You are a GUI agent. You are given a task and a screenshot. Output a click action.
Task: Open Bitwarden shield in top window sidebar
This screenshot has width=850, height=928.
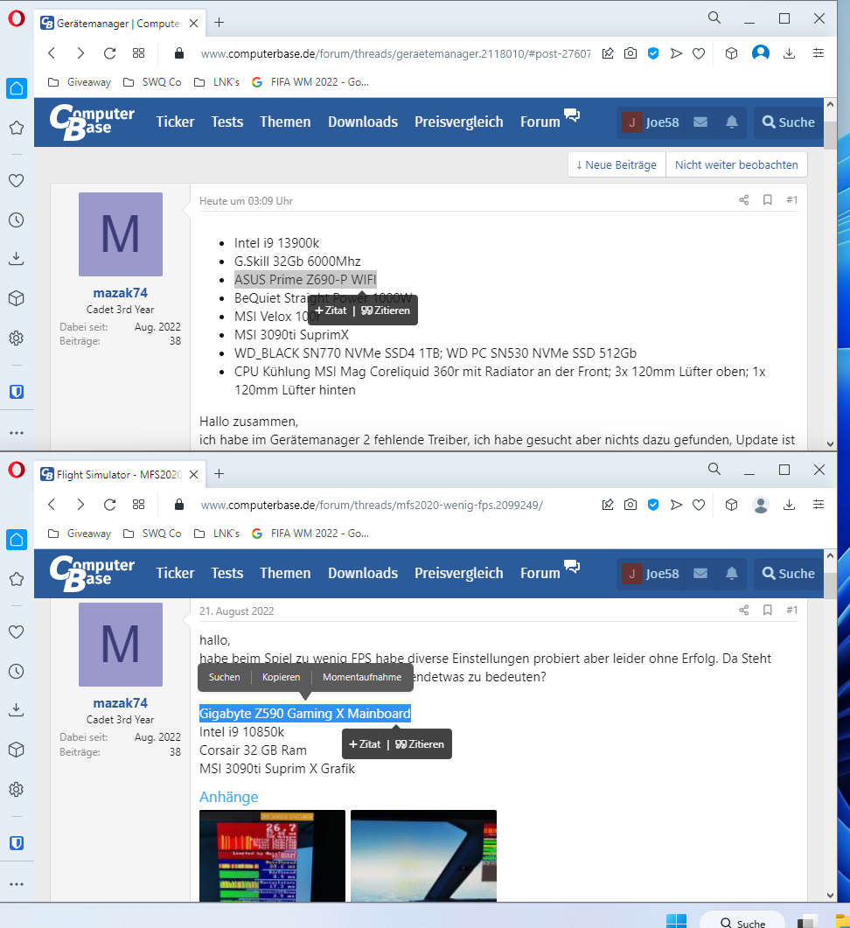tap(17, 392)
